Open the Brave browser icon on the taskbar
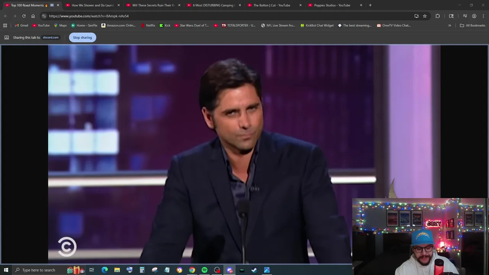Screen dimensions: 489x275 click(179, 270)
